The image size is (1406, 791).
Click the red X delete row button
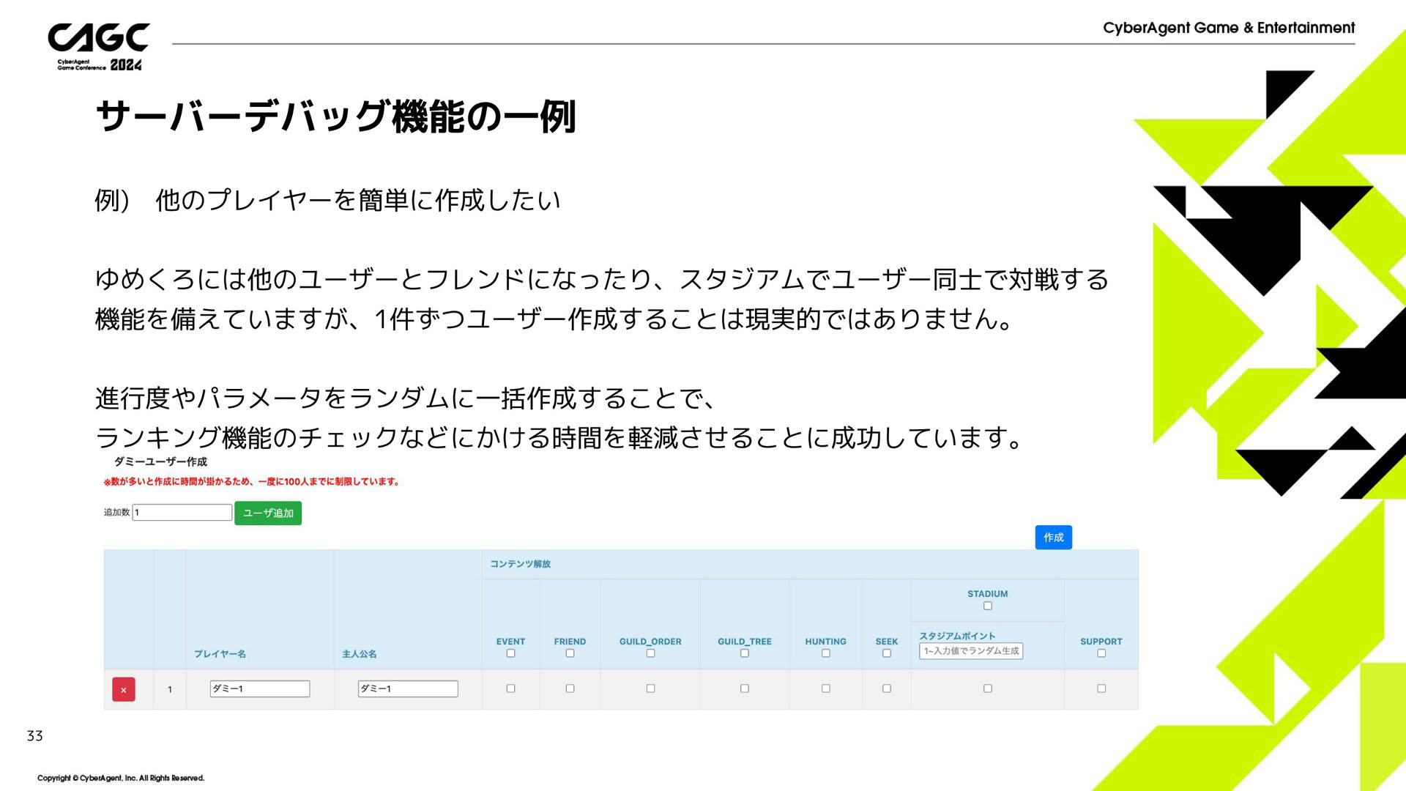click(x=123, y=689)
